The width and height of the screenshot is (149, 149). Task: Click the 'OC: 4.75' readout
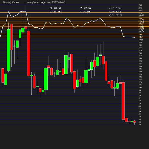click(115, 8)
